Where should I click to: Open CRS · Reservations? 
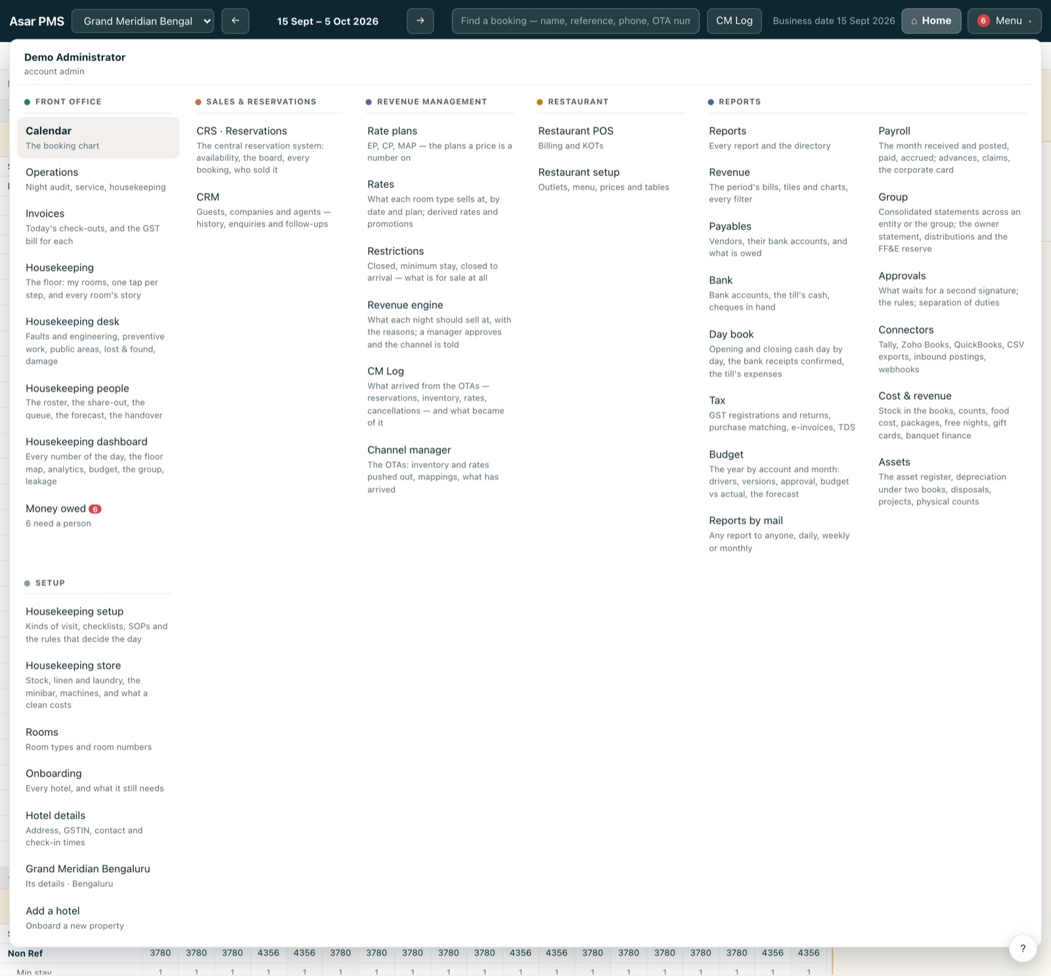pyautogui.click(x=269, y=150)
